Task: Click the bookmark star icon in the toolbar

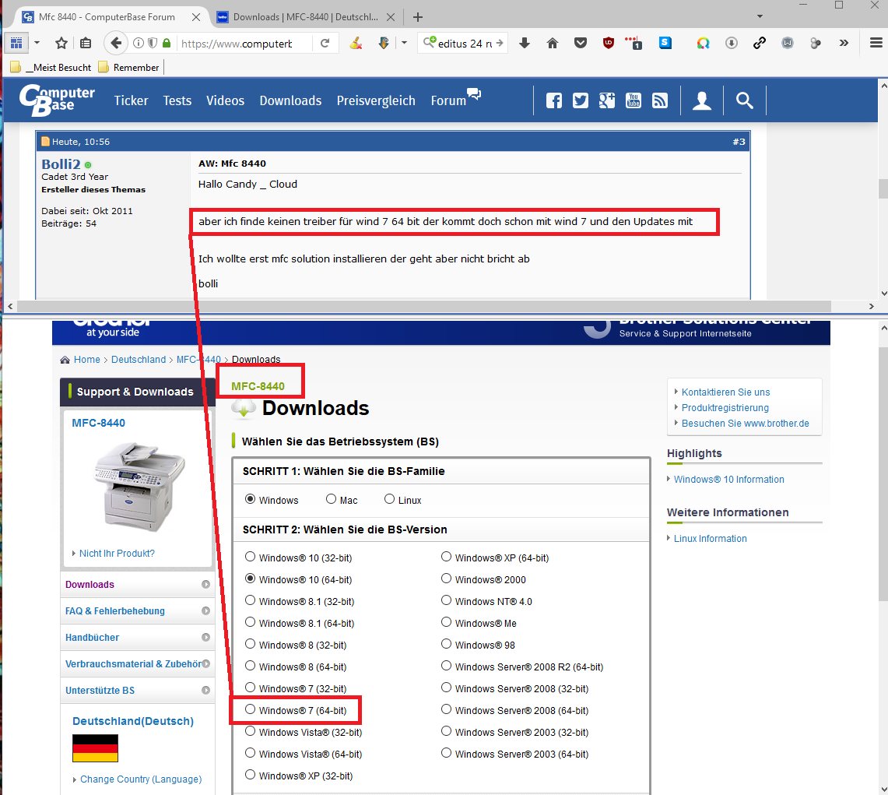Action: point(61,43)
